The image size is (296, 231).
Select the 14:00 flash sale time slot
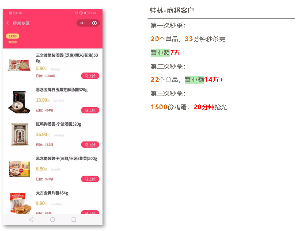(12, 36)
